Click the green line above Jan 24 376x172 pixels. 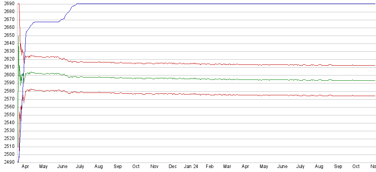[191, 79]
